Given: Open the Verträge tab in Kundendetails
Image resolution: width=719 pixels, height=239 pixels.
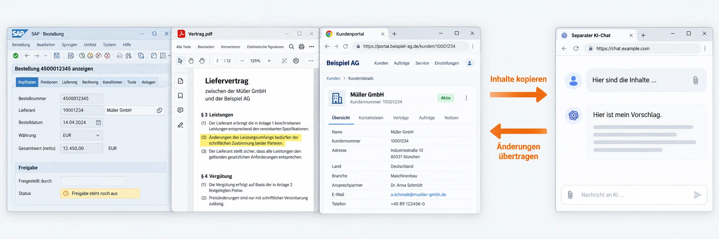Looking at the screenshot, I should pos(401,118).
